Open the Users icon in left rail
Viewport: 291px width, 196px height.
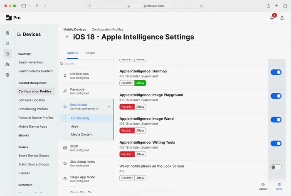click(7, 64)
